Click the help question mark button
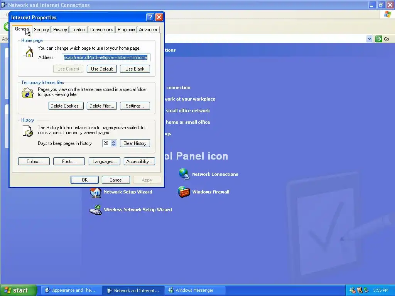The image size is (395, 296). (x=150, y=17)
